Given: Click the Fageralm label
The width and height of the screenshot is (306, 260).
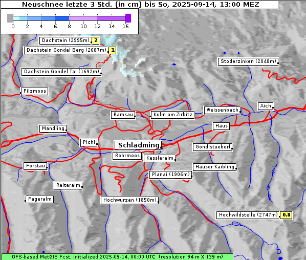Looking at the screenshot, I should (x=39, y=199).
